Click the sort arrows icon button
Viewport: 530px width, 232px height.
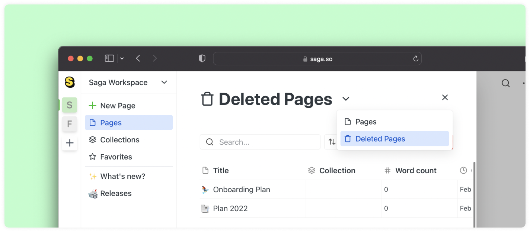pos(332,142)
